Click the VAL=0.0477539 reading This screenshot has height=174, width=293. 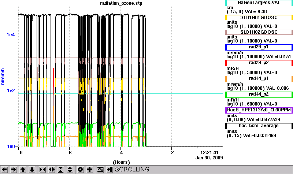[x=263, y=120]
